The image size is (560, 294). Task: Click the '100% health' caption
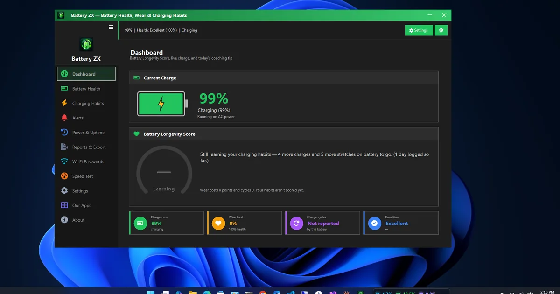[x=237, y=229]
